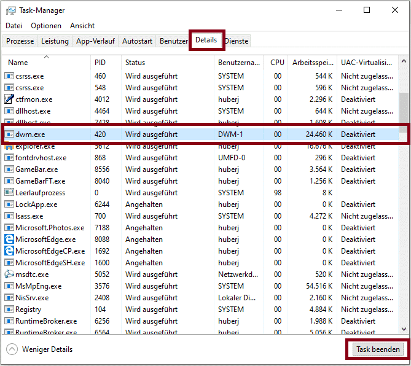Screen dimensions: 411x366
Task: Sort by the UAC-Virtualisierung column header
Action: coord(367,63)
